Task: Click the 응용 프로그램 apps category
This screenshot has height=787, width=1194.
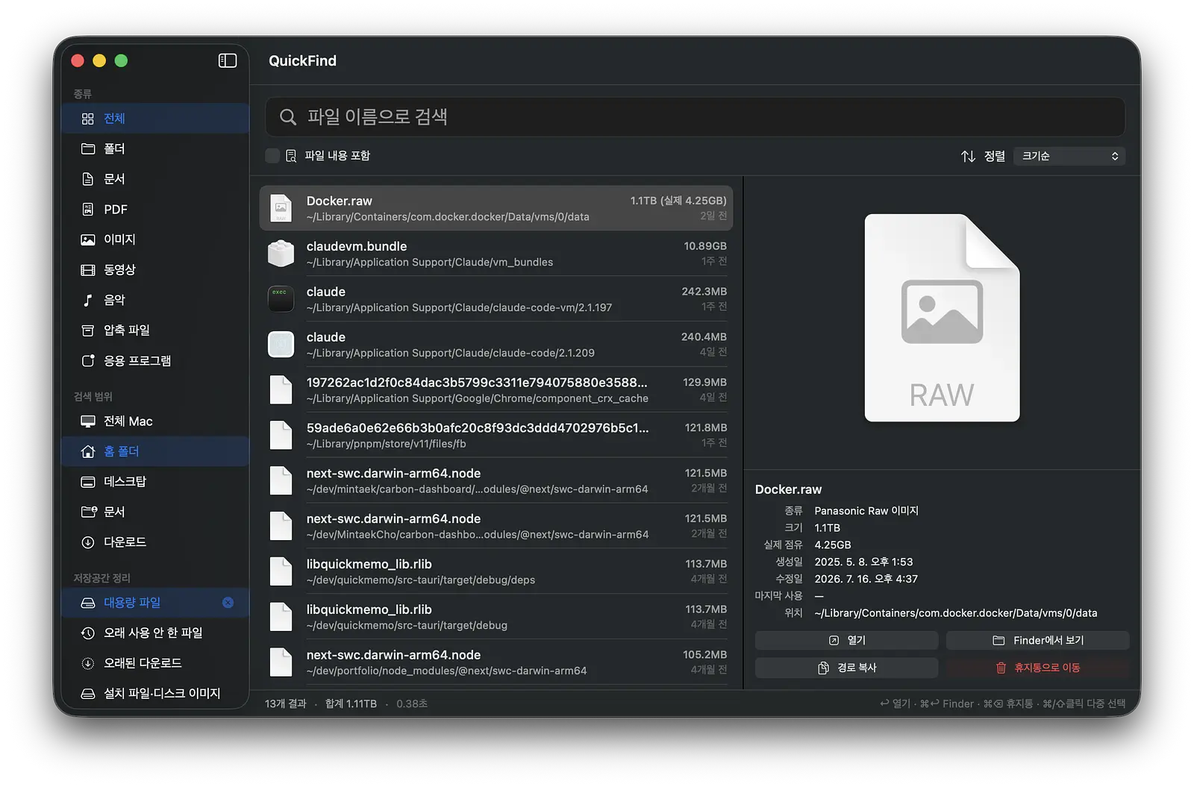Action: pos(155,361)
